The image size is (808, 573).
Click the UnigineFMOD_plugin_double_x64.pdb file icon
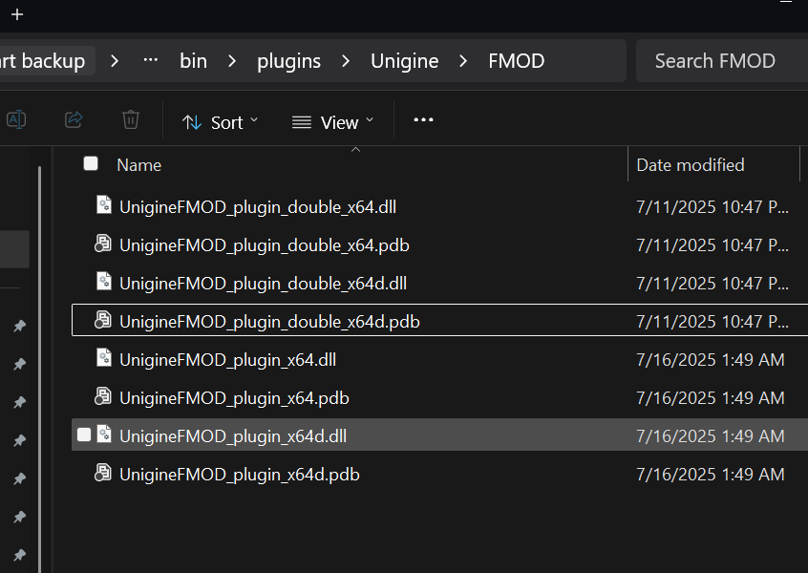(103, 244)
